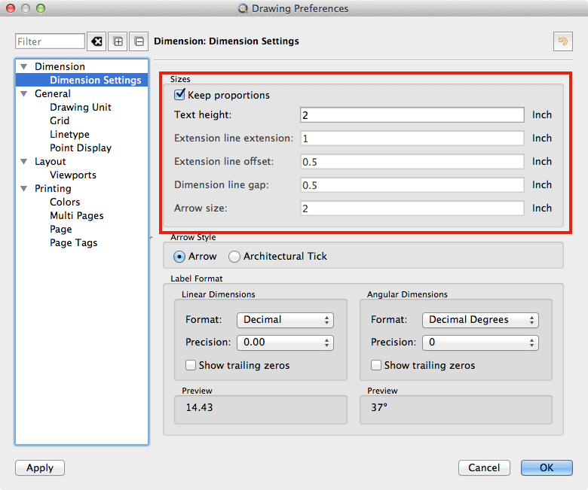Open the Decimal Degrees format dropdown

pos(480,320)
